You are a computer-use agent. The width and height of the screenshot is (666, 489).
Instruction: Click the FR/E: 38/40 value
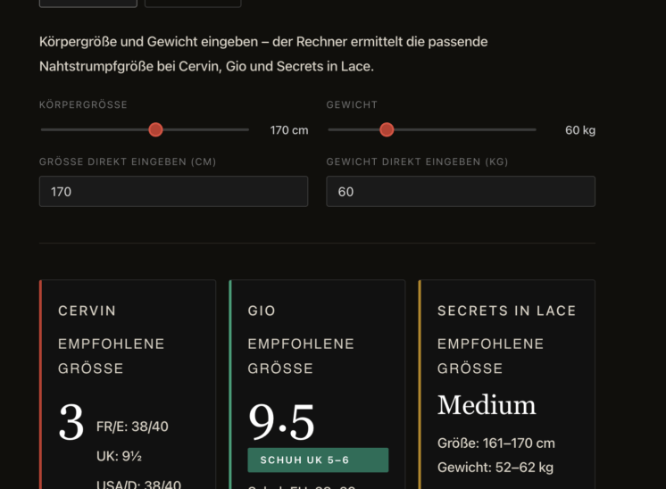click(132, 427)
